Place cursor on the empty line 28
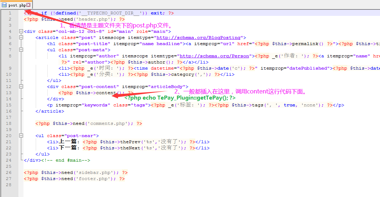This screenshot has width=380, height=197. click(x=108, y=185)
